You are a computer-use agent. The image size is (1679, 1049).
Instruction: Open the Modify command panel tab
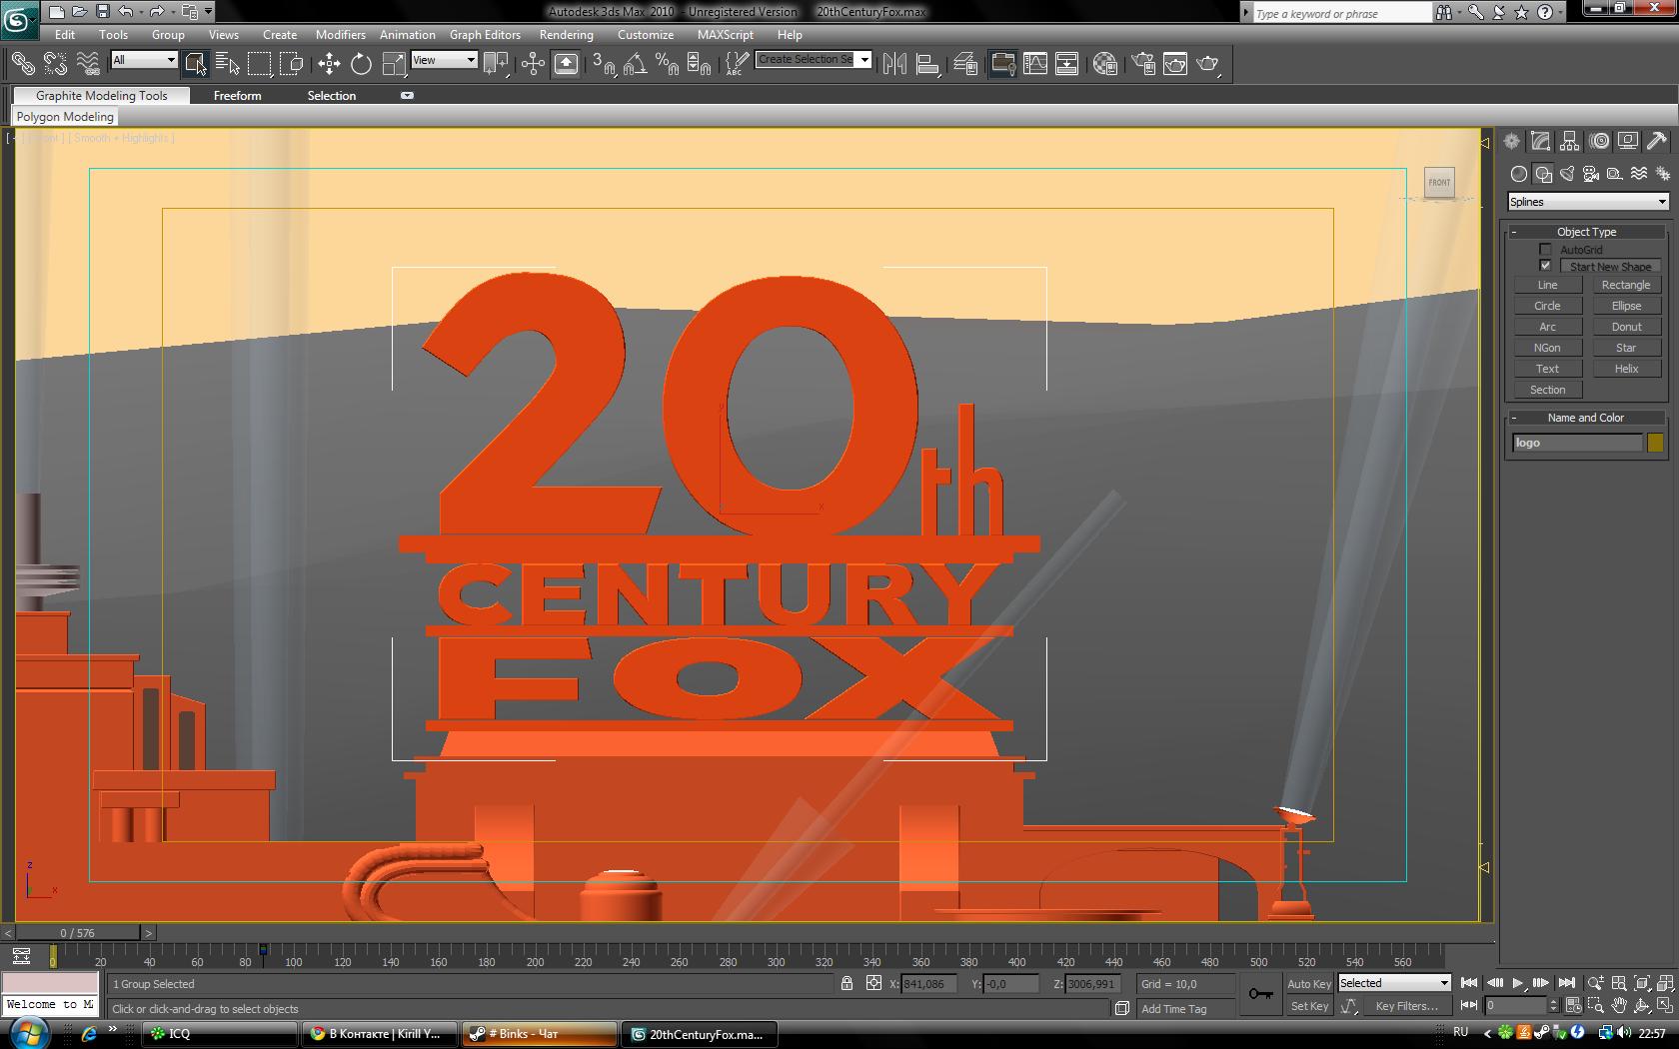[1540, 142]
